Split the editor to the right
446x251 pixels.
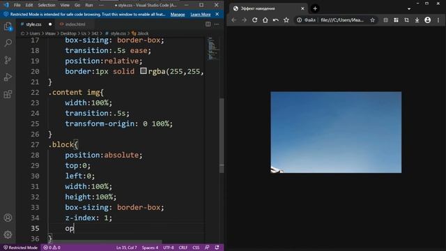point(208,24)
